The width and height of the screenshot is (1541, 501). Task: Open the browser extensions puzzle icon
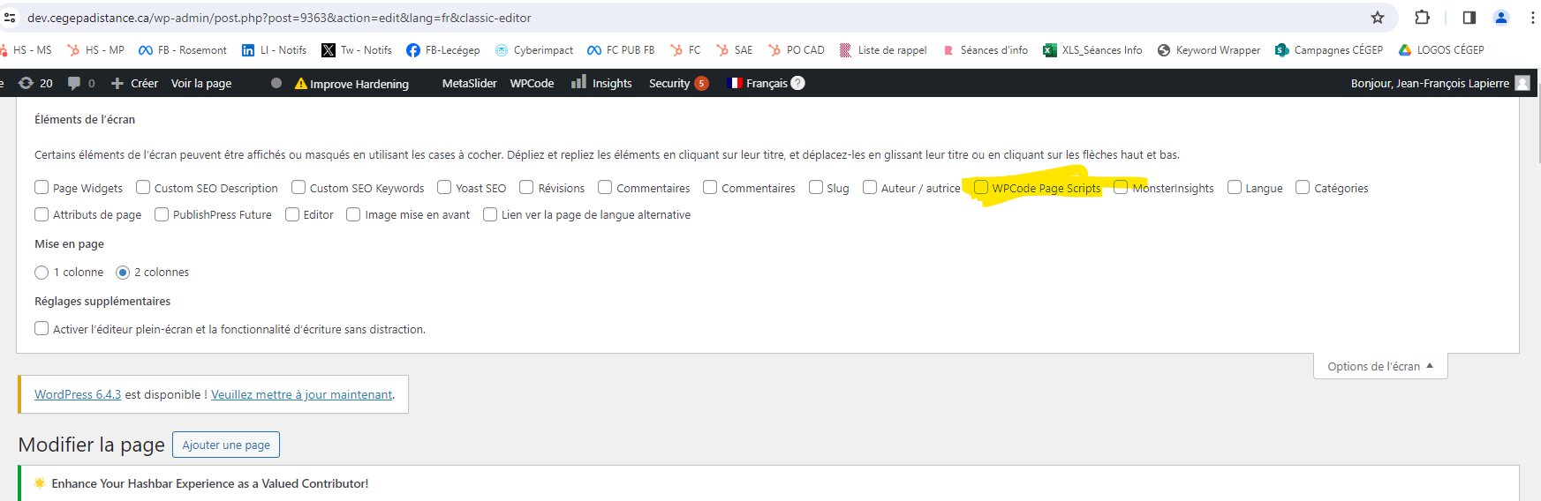(x=1422, y=18)
